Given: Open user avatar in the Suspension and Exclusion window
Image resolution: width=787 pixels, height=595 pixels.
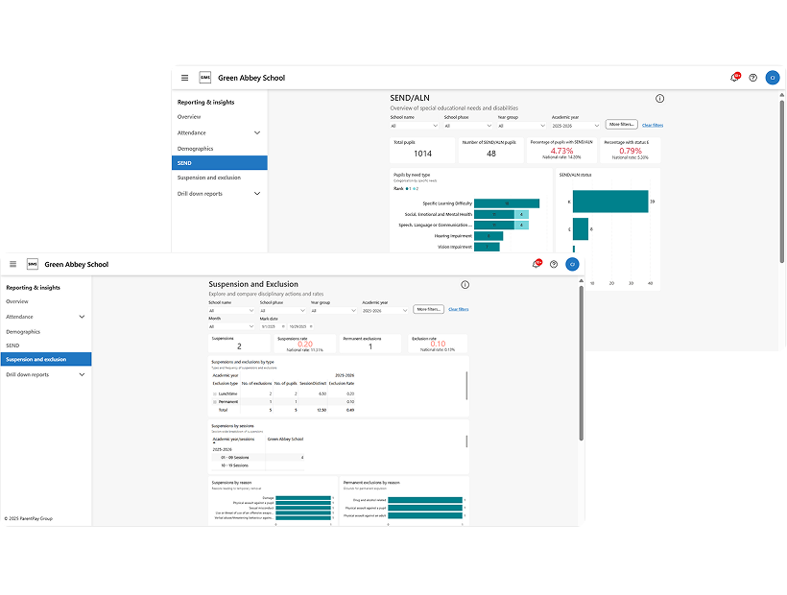Looking at the screenshot, I should [572, 264].
